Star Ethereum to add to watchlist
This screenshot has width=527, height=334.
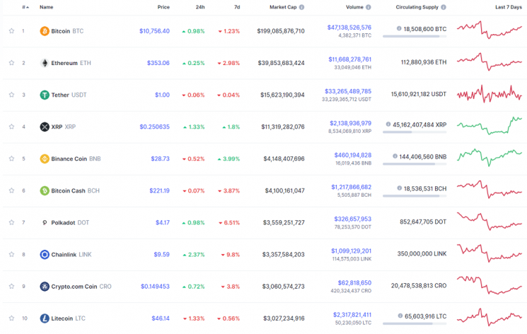[11, 63]
